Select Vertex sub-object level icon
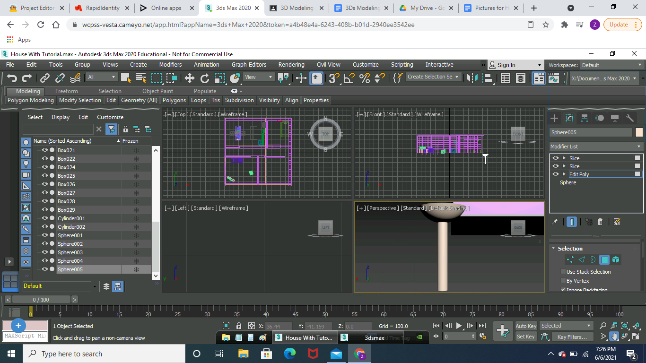The height and width of the screenshot is (363, 646). coord(570,259)
